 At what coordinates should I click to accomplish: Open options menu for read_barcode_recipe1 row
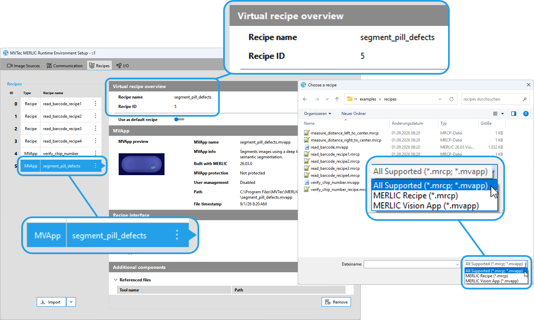pyautogui.click(x=95, y=104)
